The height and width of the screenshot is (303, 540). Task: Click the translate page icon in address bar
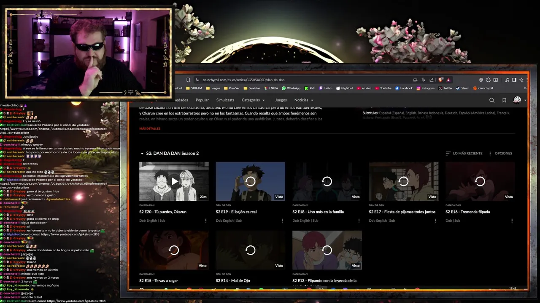pos(423,80)
